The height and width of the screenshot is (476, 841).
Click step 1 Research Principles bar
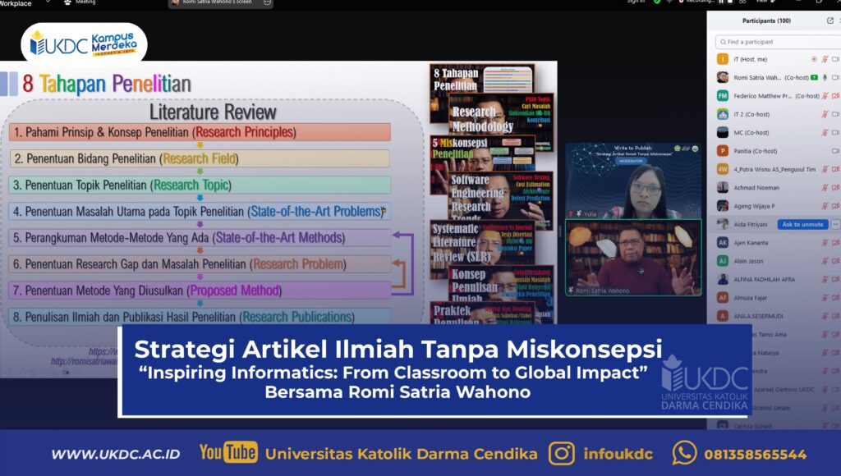coord(200,132)
